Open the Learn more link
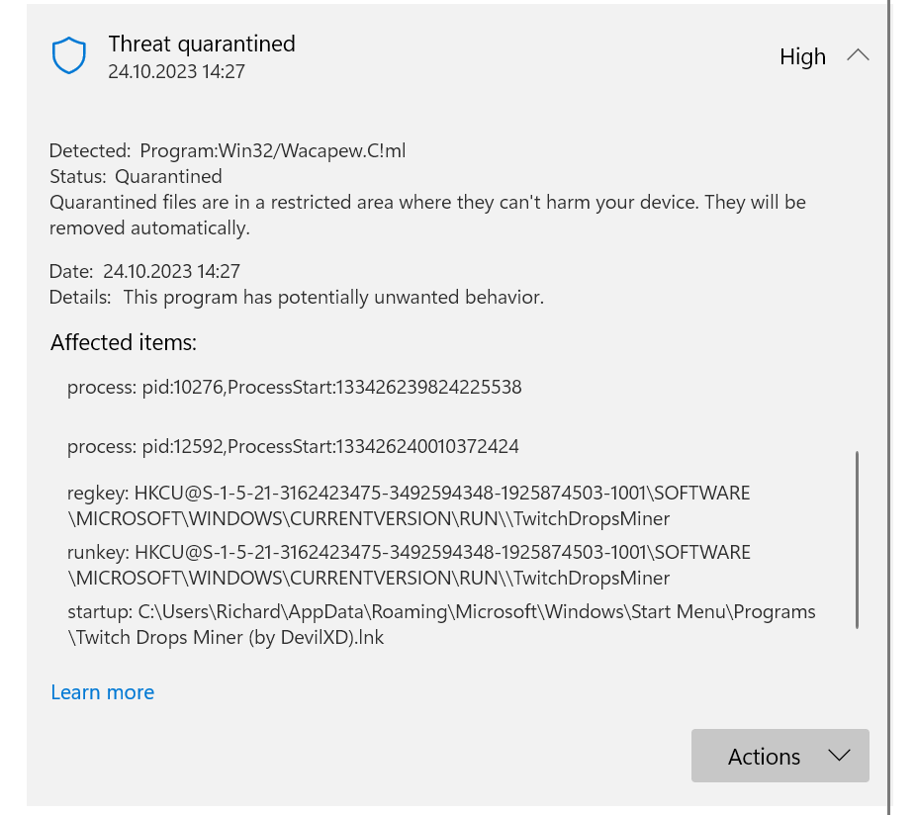This screenshot has height=815, width=916. (x=102, y=692)
